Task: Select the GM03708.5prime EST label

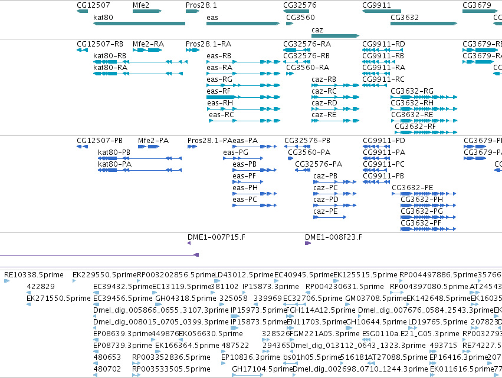Action: tap(376, 299)
